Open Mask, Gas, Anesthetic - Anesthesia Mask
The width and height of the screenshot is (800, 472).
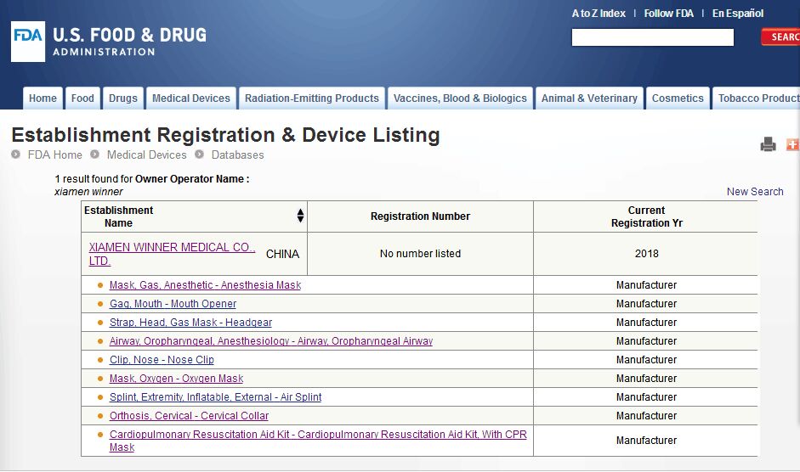pos(205,285)
